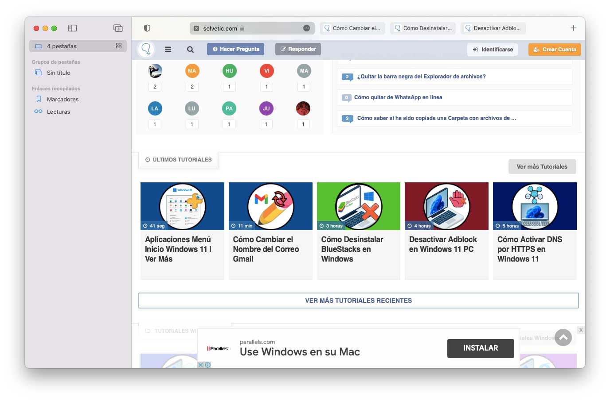Click the answer count next to the WhatsApp question
610x401 pixels.
coord(347,97)
